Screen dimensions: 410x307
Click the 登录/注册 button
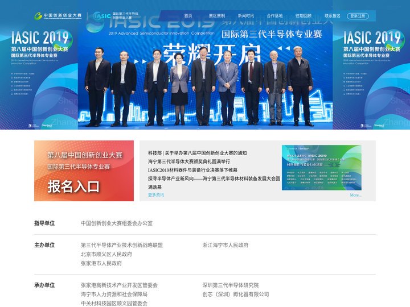click(x=358, y=16)
